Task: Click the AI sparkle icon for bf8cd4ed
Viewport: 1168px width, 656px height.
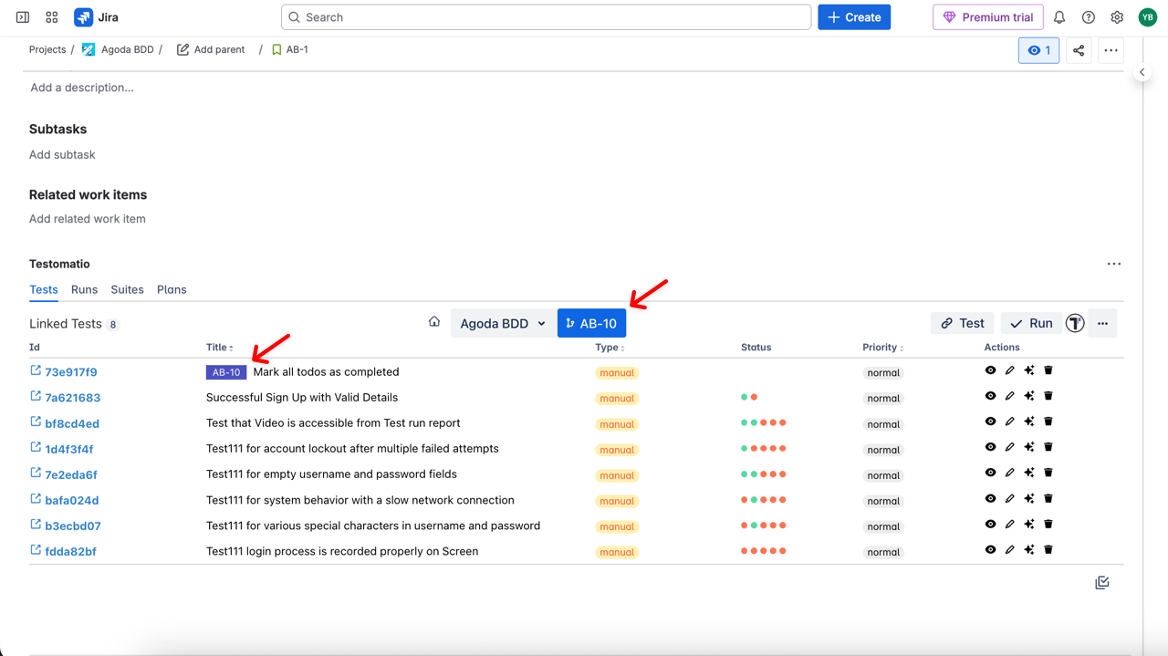Action: (x=1029, y=422)
